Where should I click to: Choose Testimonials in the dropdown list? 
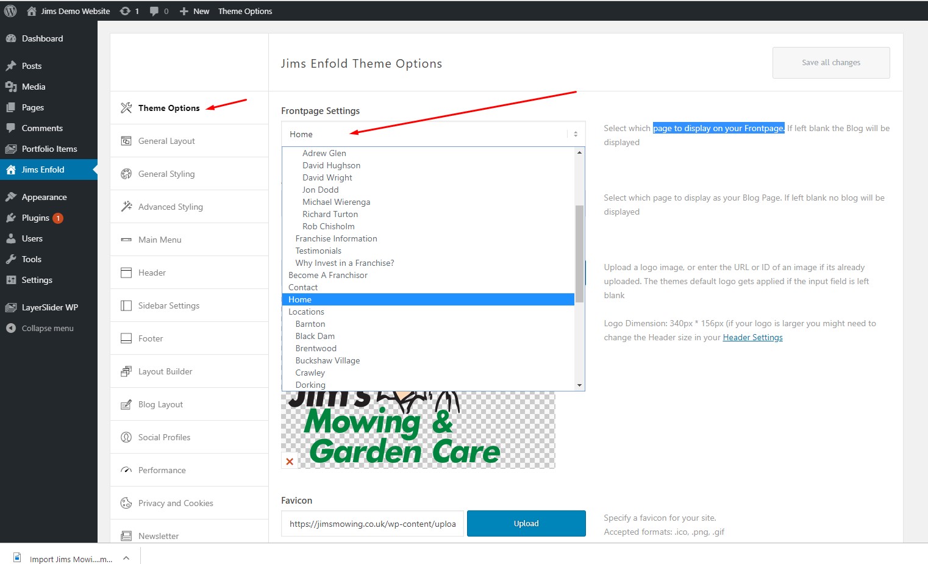coord(428,251)
